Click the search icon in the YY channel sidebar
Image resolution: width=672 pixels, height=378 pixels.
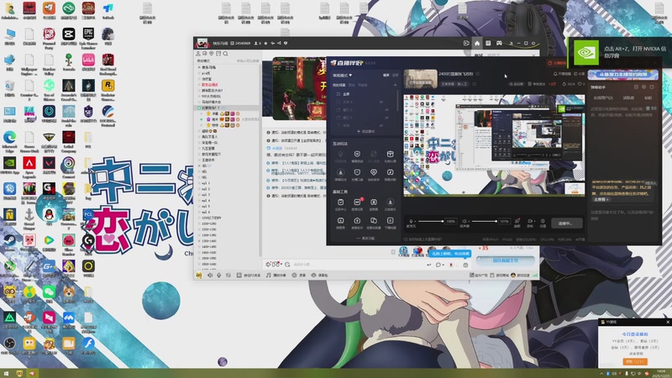point(225,54)
